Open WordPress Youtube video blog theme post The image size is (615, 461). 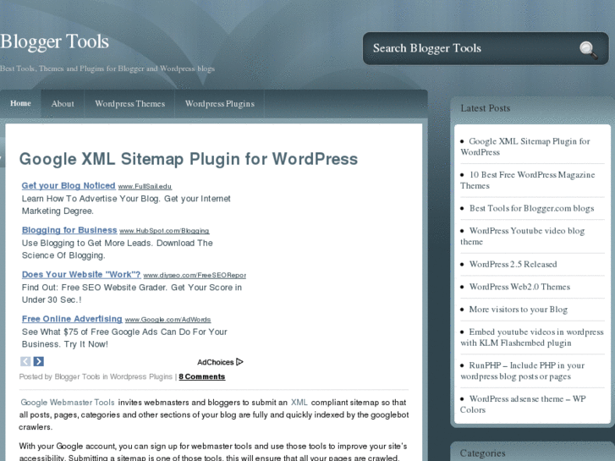point(523,236)
